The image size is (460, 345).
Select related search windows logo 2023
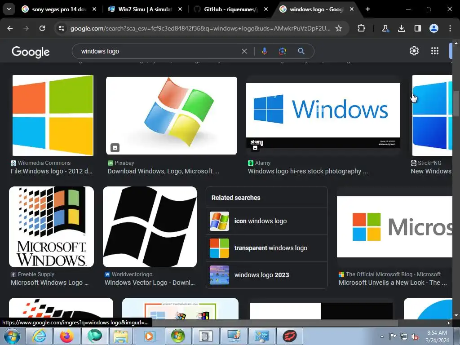click(x=267, y=275)
